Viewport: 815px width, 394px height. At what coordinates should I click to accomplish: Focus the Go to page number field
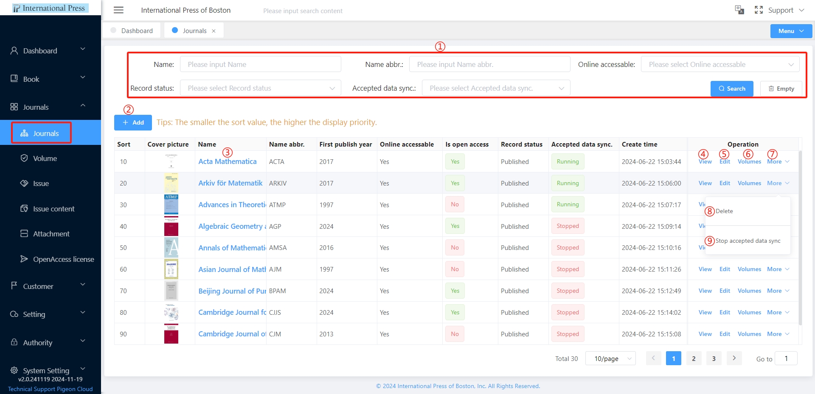click(786, 358)
